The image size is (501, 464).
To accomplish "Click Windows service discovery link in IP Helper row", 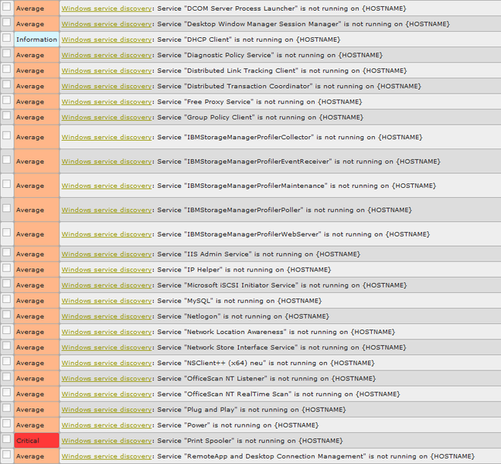I will pyautogui.click(x=107, y=270).
